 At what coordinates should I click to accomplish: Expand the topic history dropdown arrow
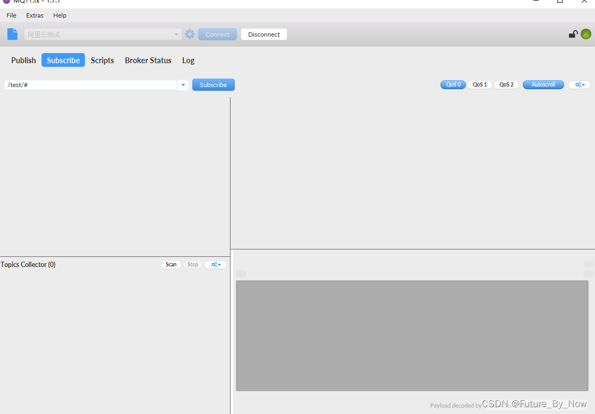[x=183, y=85]
